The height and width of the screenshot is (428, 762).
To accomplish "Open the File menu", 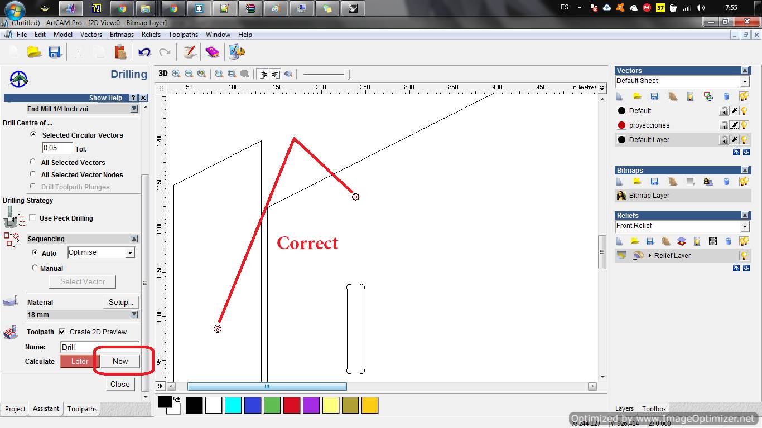I will pyautogui.click(x=22, y=35).
